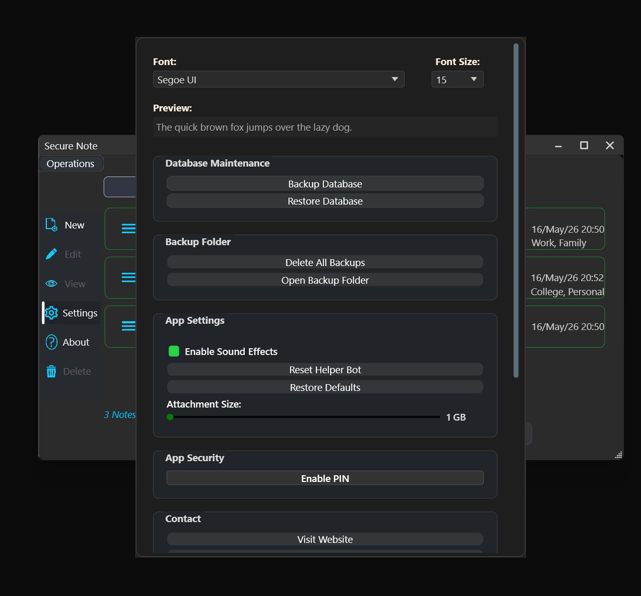This screenshot has width=641, height=596.
Task: Close the Secure Note window
Action: coord(610,145)
